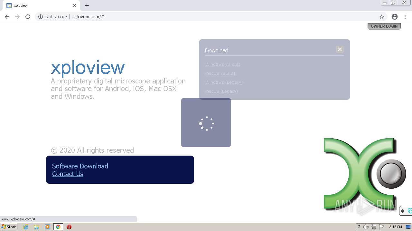
Task: Go back to the previous page
Action: pos(7,17)
